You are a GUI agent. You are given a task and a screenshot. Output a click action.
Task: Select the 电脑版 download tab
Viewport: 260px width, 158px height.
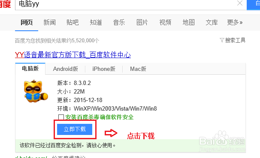(30, 68)
